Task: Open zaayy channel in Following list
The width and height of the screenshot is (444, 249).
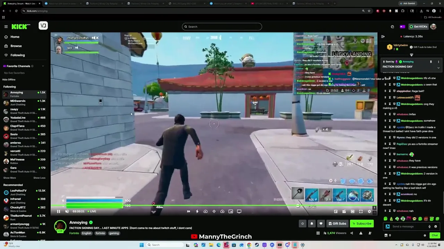Action: (x=24, y=111)
